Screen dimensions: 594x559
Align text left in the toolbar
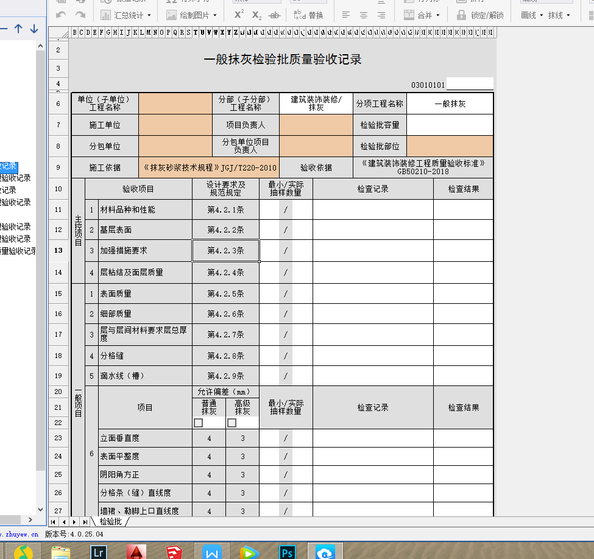[x=346, y=15]
